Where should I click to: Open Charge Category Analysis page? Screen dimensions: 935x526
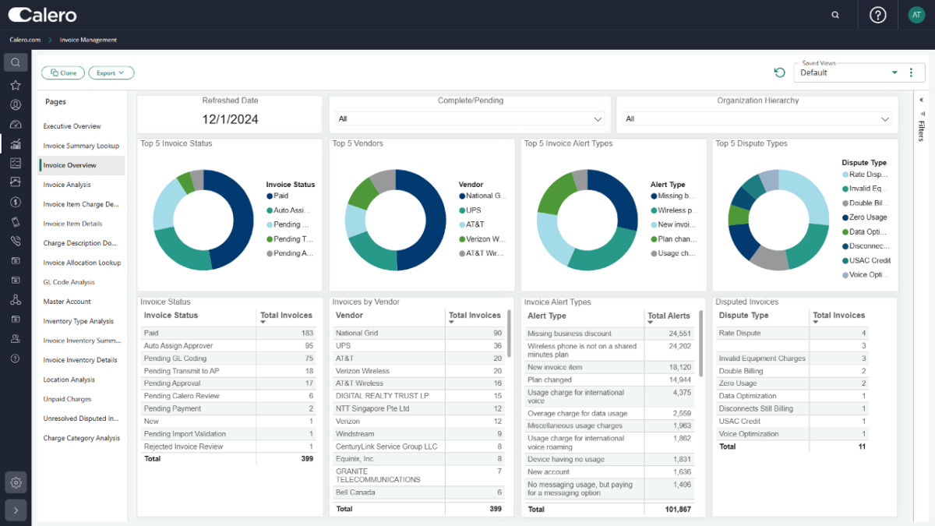tap(82, 438)
